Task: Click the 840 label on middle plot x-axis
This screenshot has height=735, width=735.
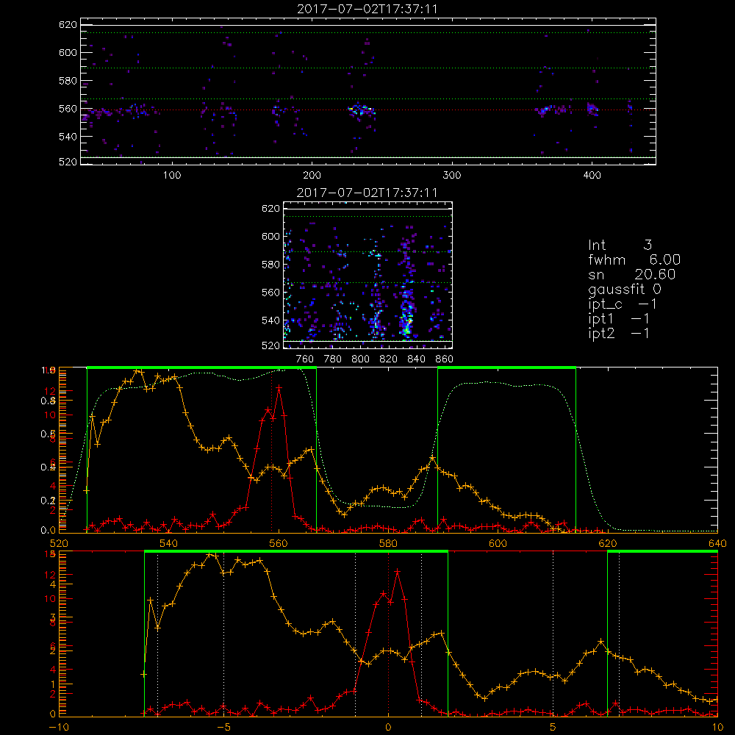Action: 416,359
